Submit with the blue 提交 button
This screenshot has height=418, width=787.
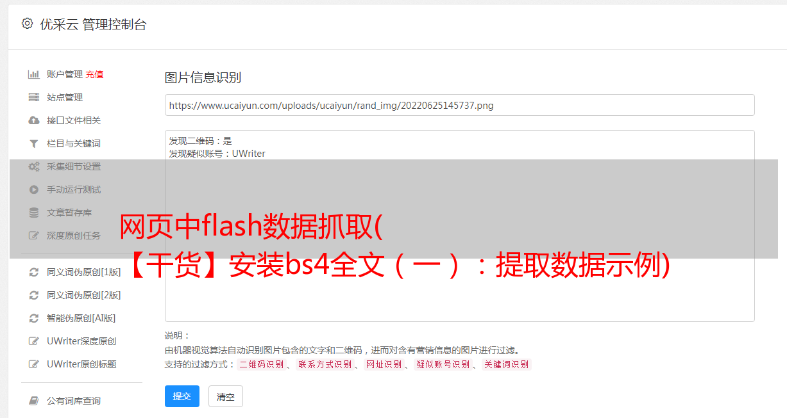tap(182, 396)
